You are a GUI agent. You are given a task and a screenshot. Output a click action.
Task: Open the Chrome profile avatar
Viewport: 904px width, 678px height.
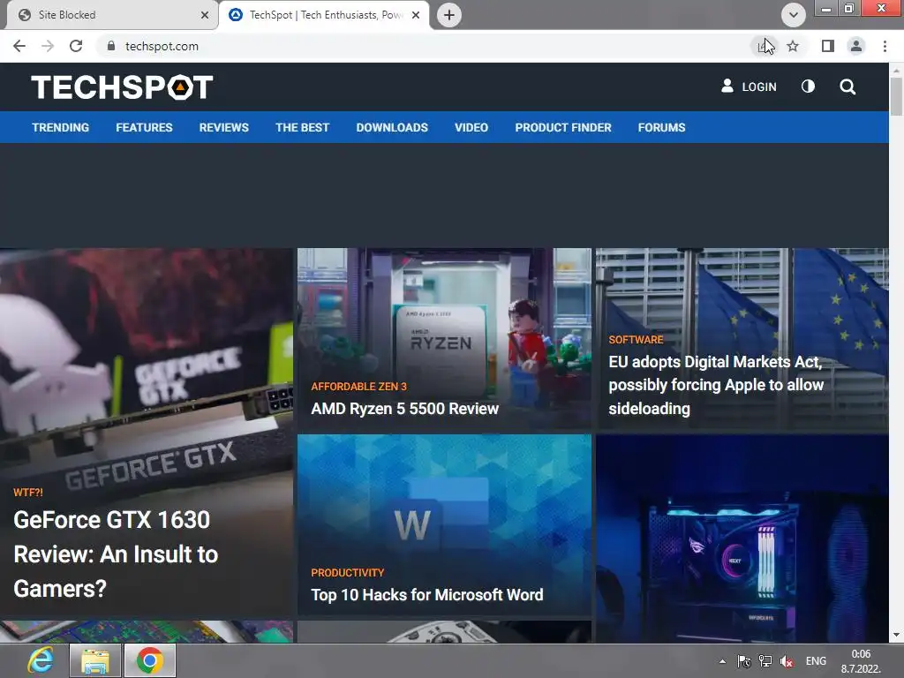856,46
